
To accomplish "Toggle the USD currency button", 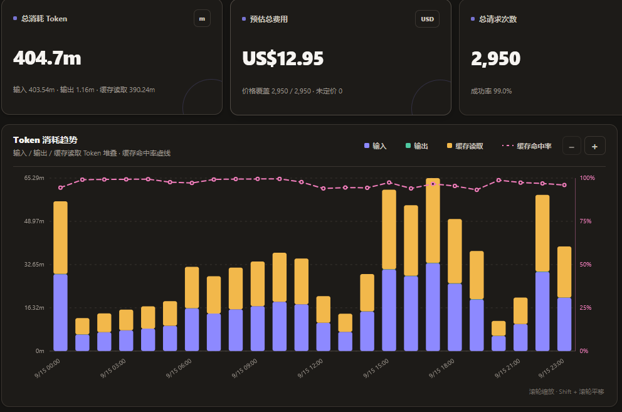I will pyautogui.click(x=427, y=19).
